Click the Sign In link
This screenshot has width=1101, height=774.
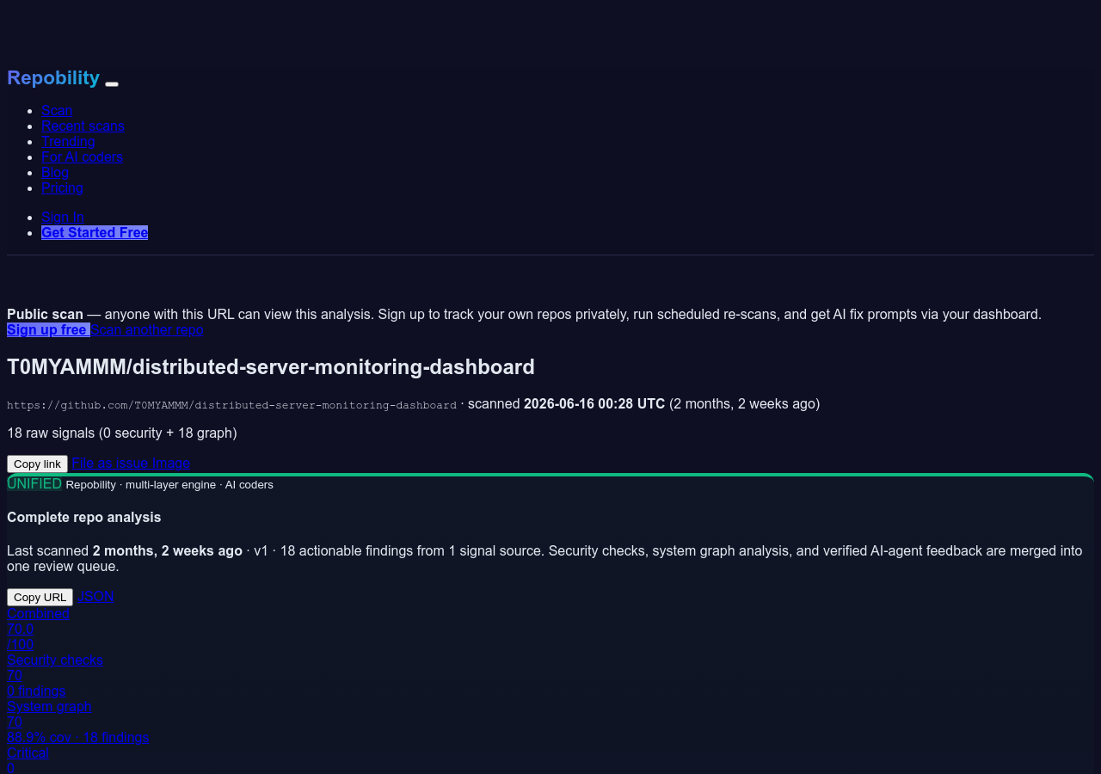pyautogui.click(x=63, y=217)
